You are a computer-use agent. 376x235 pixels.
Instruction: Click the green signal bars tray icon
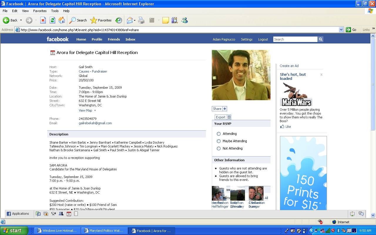point(328,231)
